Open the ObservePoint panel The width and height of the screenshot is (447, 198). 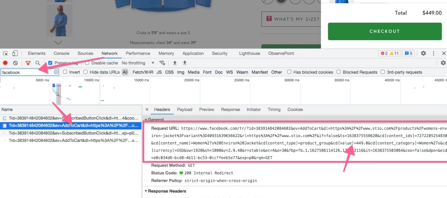281,53
